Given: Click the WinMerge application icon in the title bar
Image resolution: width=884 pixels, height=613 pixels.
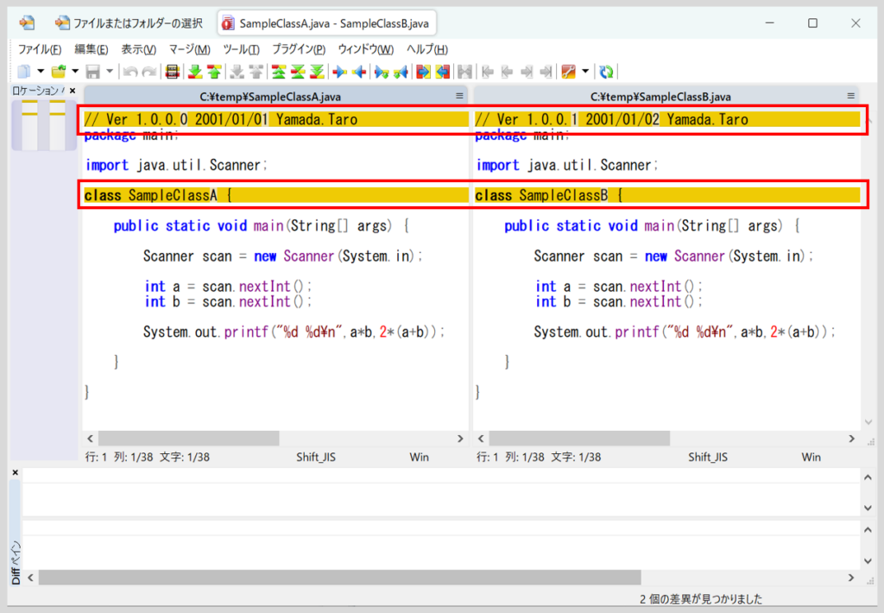Looking at the screenshot, I should (x=27, y=23).
